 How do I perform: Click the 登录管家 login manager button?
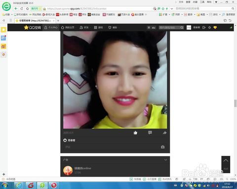point(229,14)
